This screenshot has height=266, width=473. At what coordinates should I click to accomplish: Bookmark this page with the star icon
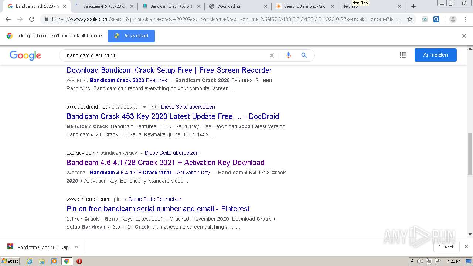coord(409,19)
